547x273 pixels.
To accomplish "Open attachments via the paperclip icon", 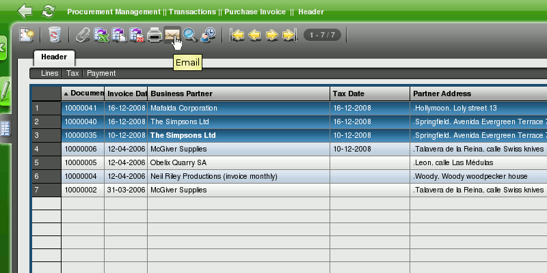I will coord(83,35).
